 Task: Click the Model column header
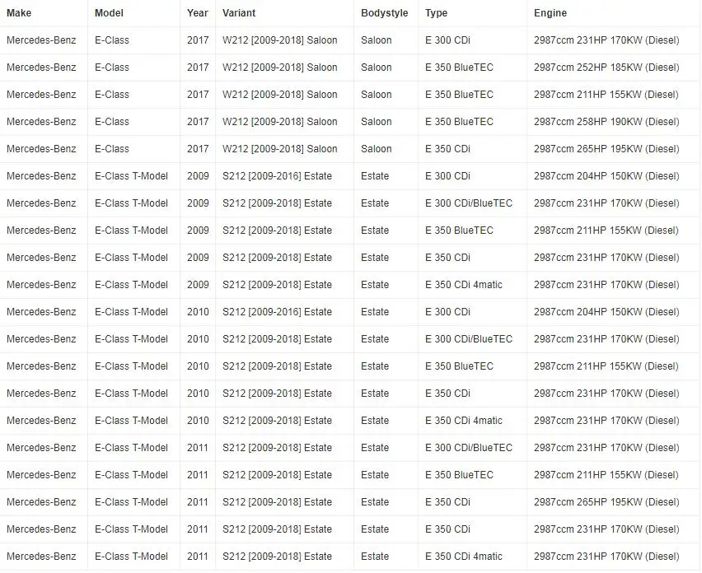[x=109, y=13]
